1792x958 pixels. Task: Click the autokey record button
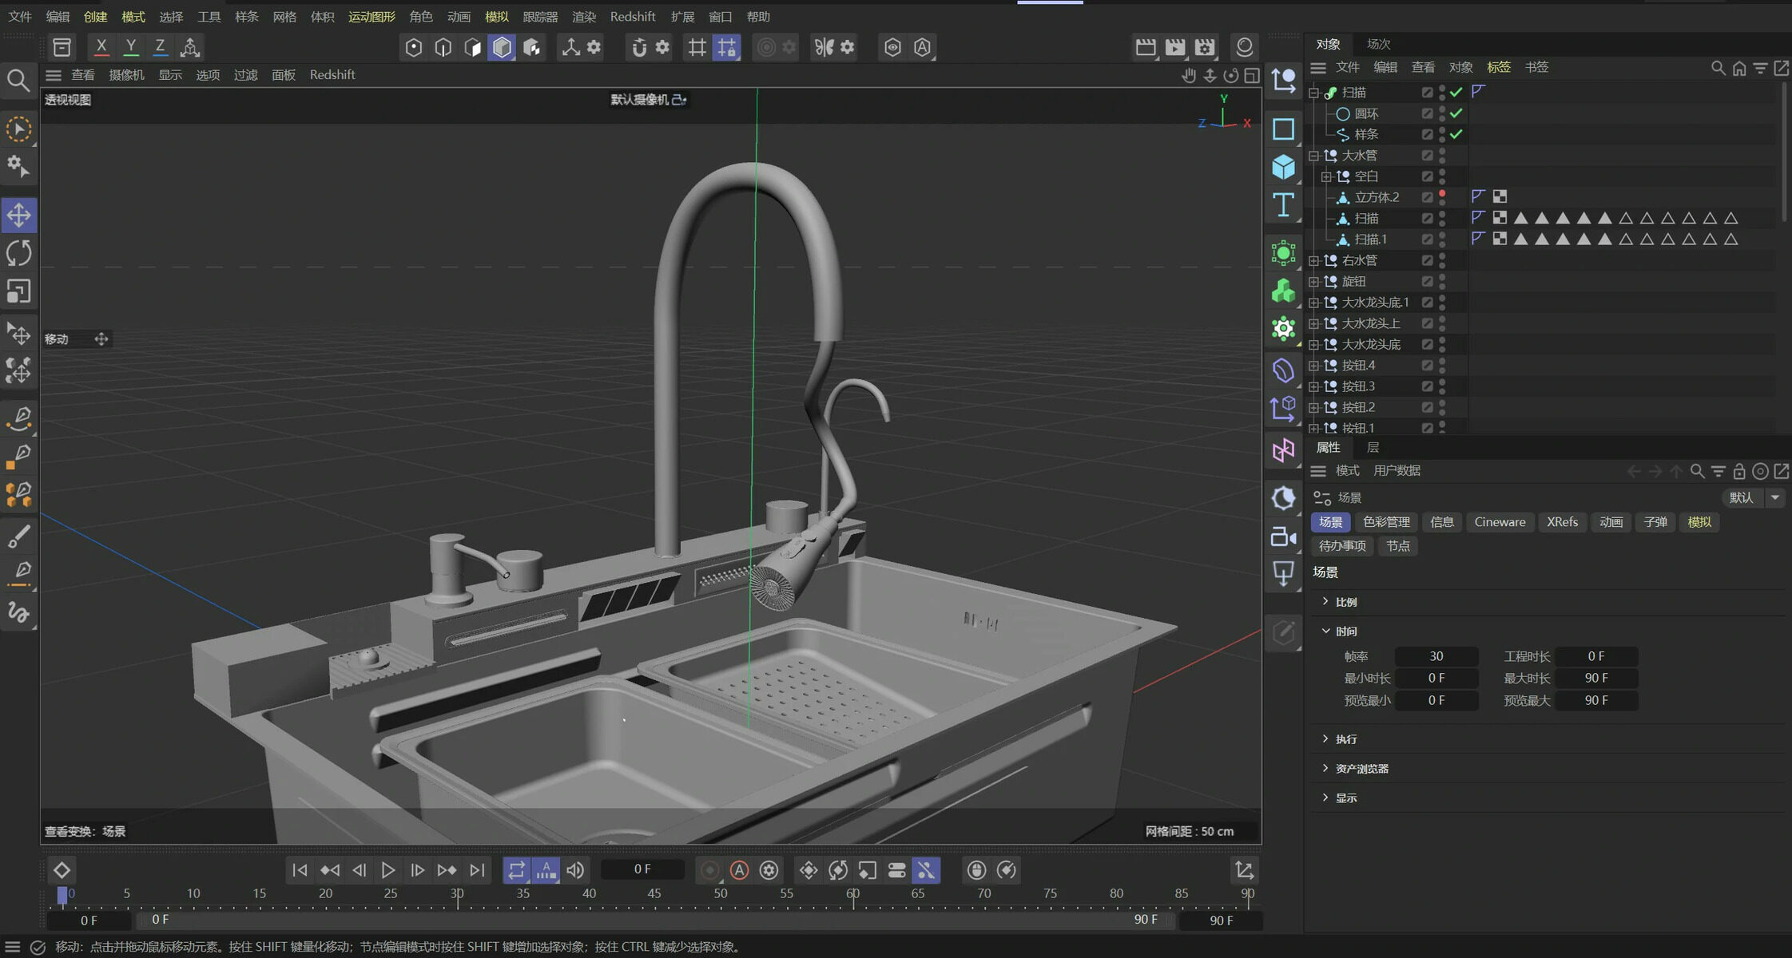tap(739, 870)
